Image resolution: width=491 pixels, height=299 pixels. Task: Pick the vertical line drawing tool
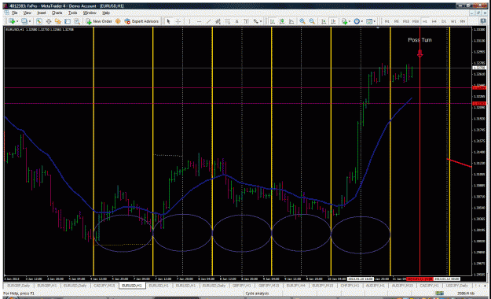click(189, 21)
